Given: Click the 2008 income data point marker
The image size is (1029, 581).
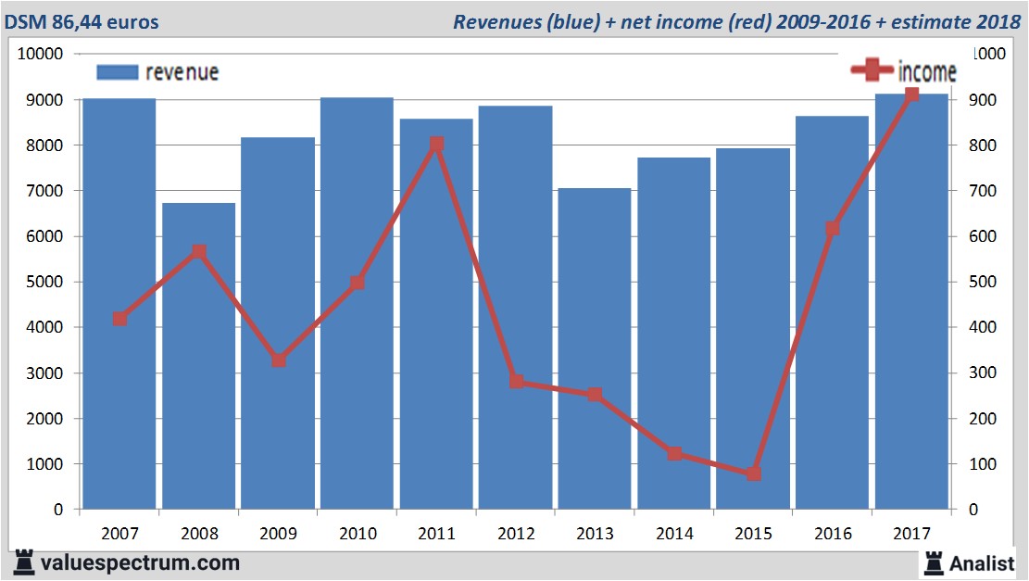Looking at the screenshot, I should 199,251.
